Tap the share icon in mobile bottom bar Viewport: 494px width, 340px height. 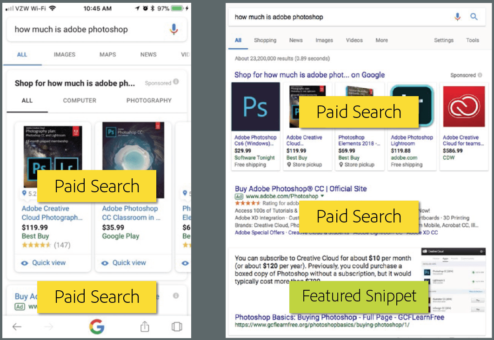tap(145, 327)
